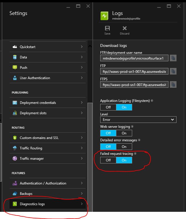Copy the FTP/deployment user name

[173, 58]
